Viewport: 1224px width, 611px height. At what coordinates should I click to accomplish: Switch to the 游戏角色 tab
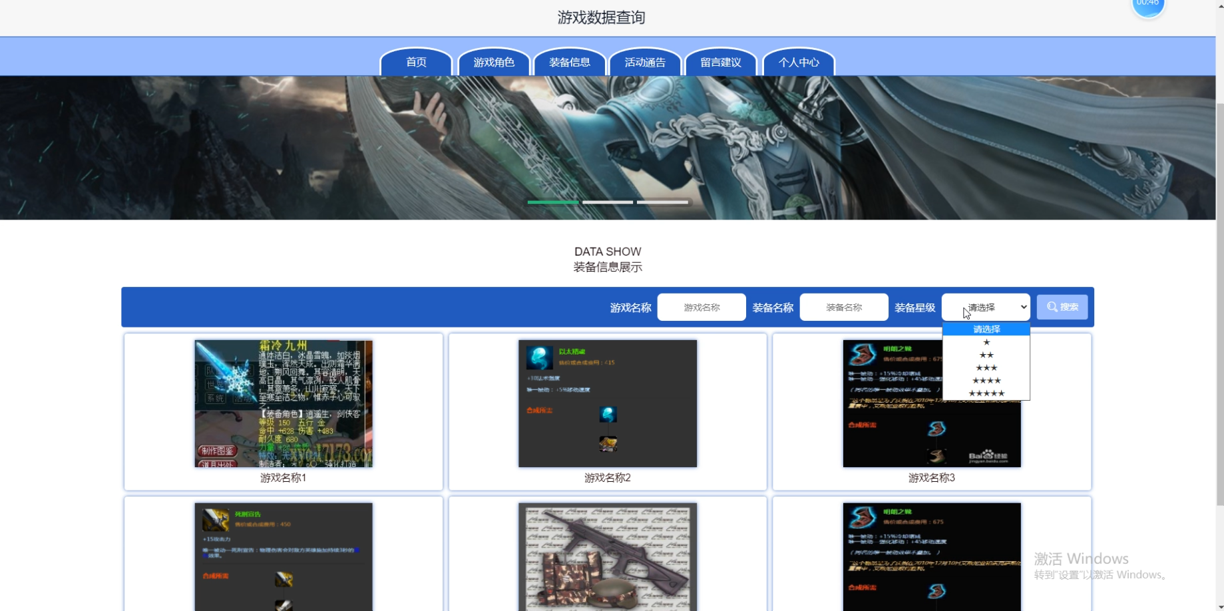click(x=494, y=62)
